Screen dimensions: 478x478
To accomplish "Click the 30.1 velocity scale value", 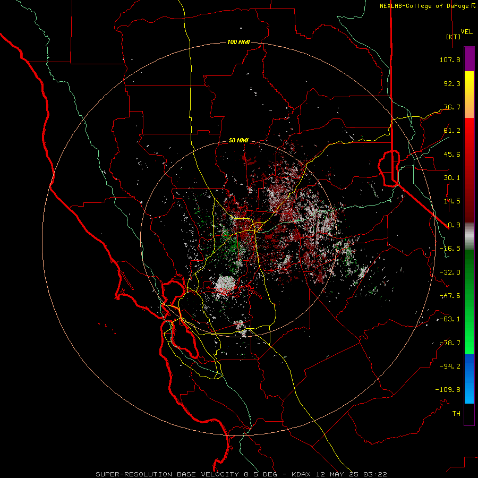I will pyautogui.click(x=452, y=178).
